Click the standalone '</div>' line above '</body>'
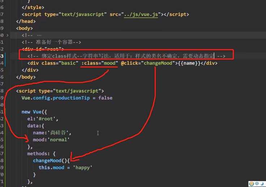 [30, 70]
